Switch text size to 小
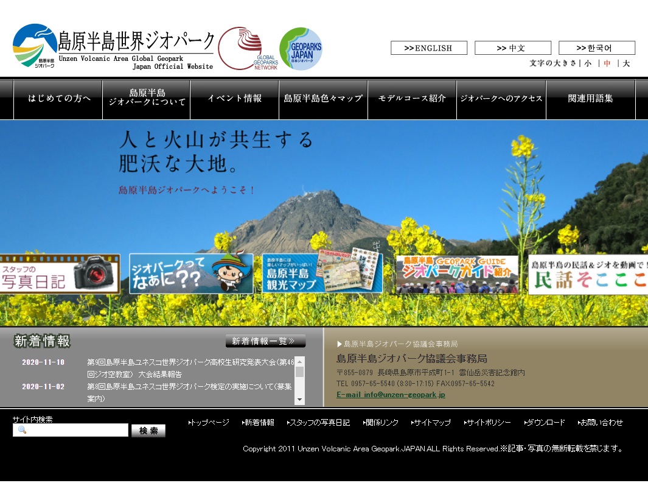 [x=587, y=63]
